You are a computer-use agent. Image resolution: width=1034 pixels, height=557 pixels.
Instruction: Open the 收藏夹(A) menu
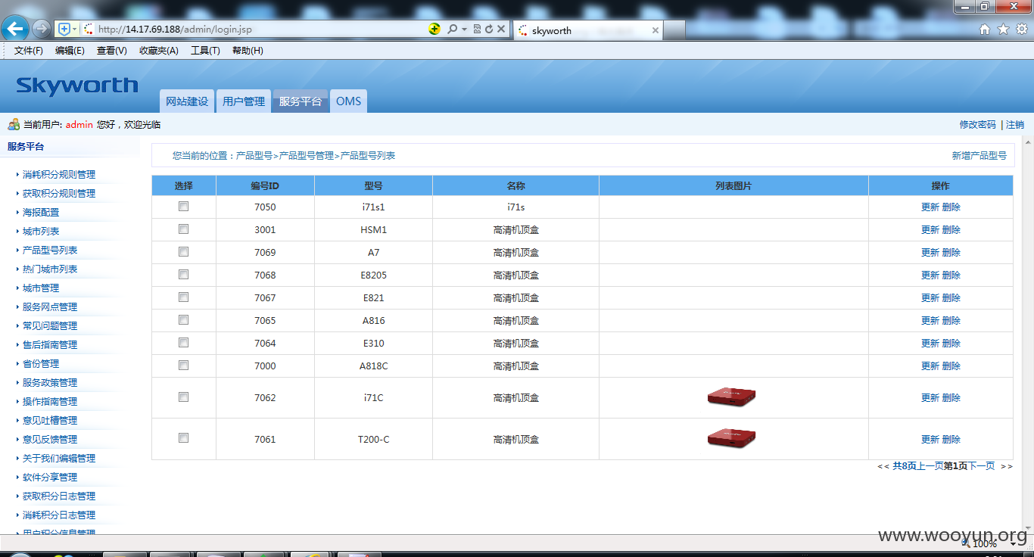point(158,51)
